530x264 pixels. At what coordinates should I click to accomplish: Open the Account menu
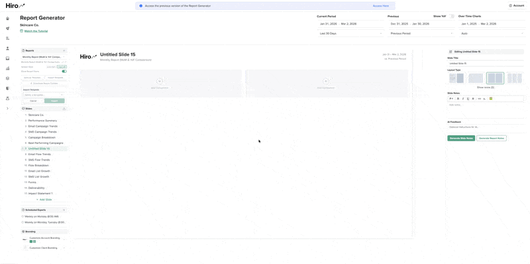coord(517,5)
